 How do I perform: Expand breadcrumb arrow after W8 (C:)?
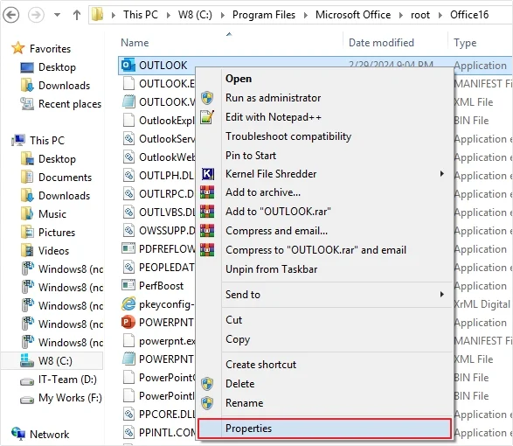(x=223, y=15)
